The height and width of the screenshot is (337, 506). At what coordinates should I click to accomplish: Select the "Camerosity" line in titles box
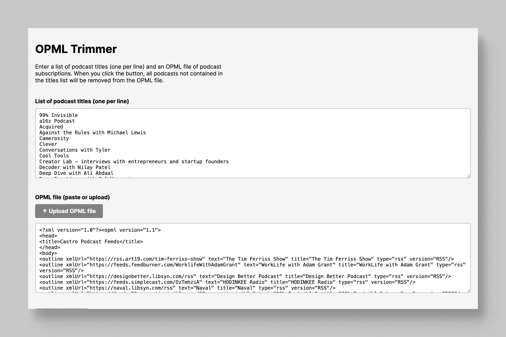pyautogui.click(x=54, y=138)
